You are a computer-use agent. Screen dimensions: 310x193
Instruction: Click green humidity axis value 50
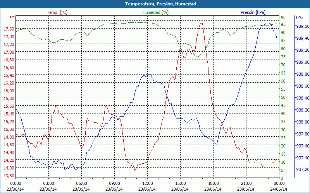[x=283, y=97]
